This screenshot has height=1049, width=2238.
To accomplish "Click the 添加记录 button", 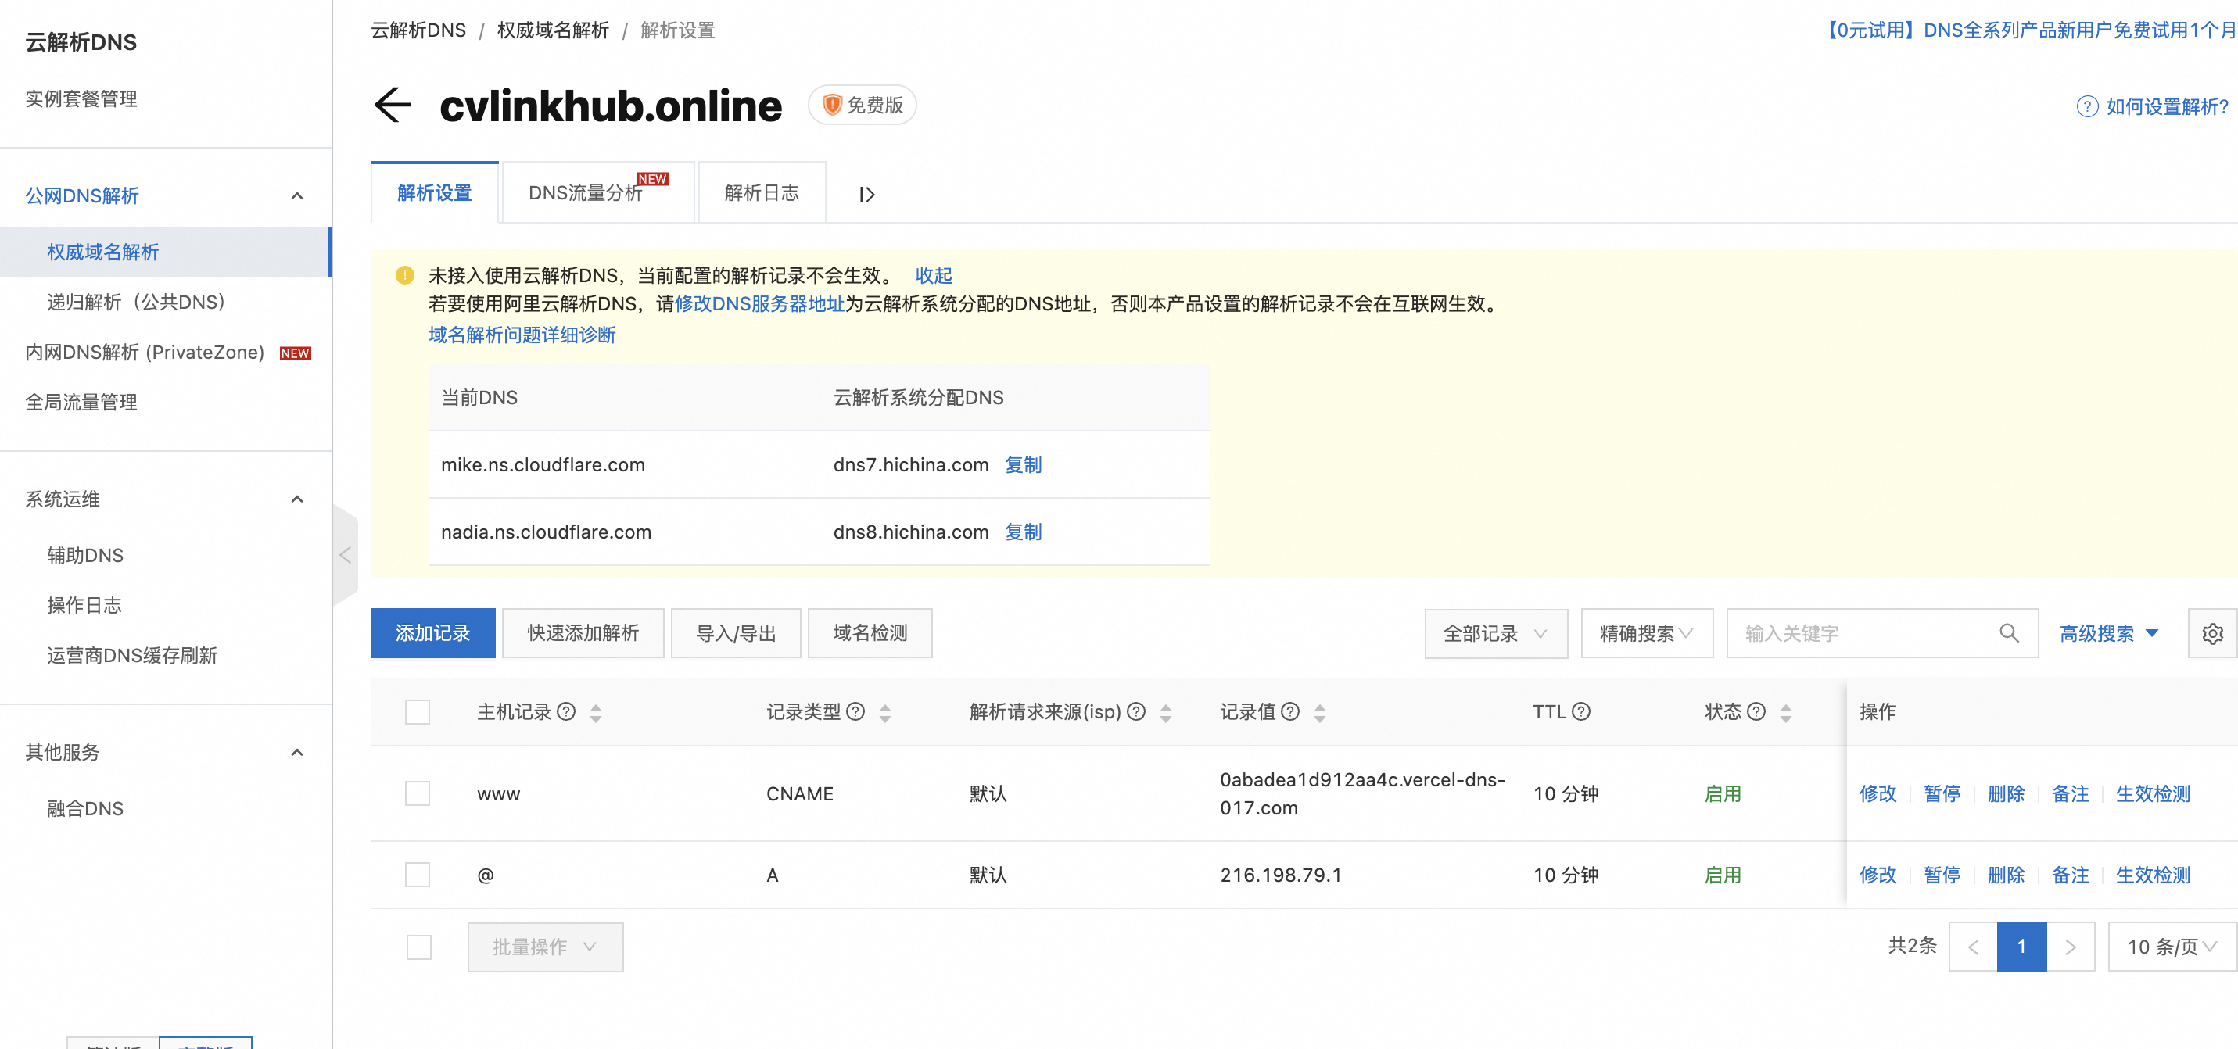I will [x=432, y=633].
